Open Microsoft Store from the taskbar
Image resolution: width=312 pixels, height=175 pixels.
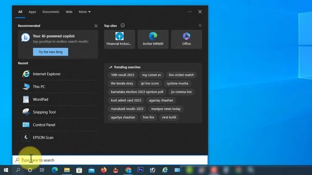tap(79, 170)
